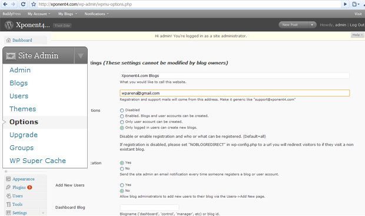Open the Dashboard link

click(22, 40)
